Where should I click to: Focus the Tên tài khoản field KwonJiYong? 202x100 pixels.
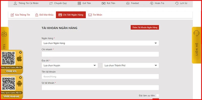click(100, 77)
